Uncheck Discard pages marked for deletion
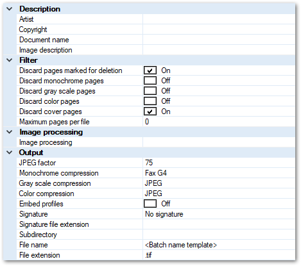The width and height of the screenshot is (301, 266). pyautogui.click(x=150, y=71)
